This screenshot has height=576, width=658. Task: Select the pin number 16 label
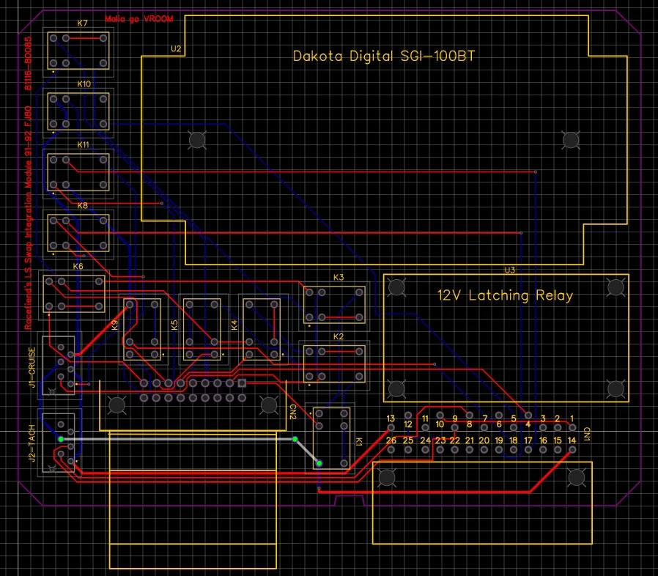(x=543, y=440)
